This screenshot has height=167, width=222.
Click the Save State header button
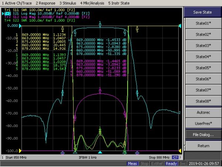203,12
